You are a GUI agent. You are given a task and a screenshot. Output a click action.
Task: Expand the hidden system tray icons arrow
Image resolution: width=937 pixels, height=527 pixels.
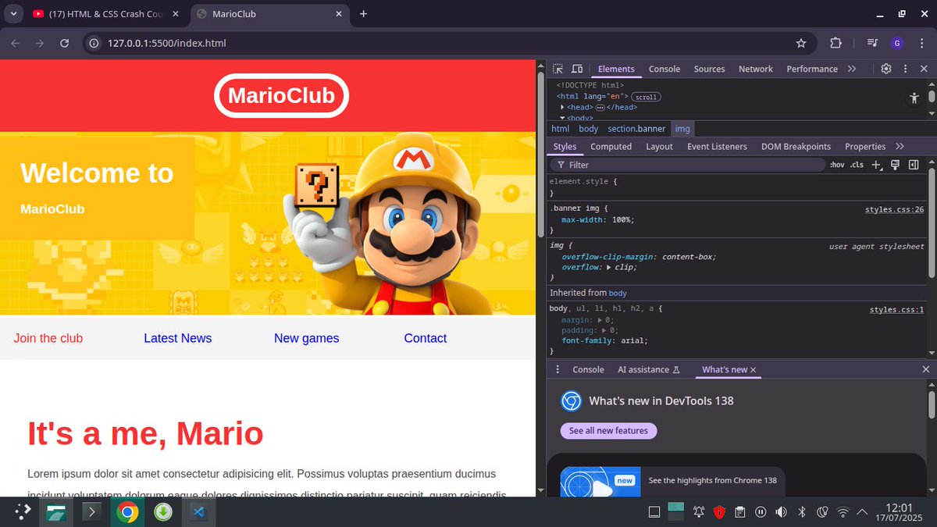[x=862, y=512]
